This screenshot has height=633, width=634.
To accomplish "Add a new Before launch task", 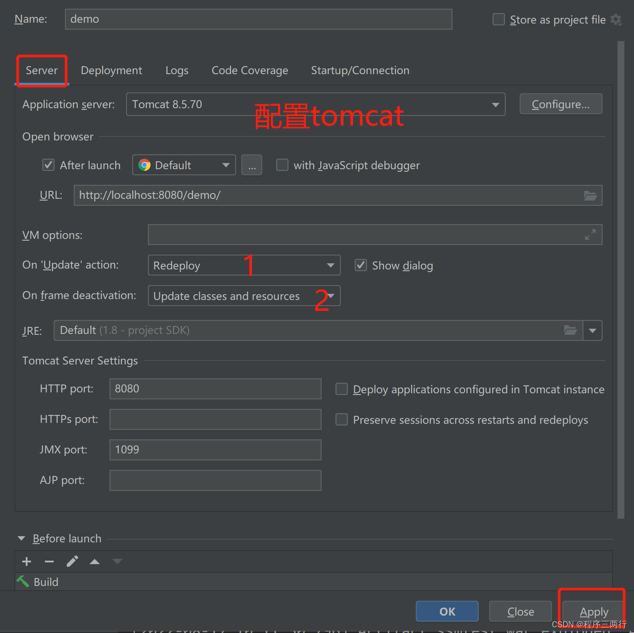I will click(26, 561).
